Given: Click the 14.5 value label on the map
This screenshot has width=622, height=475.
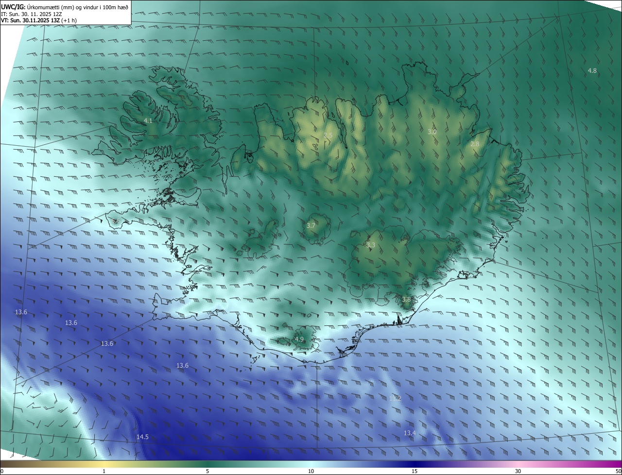Looking at the screenshot, I should coord(142,437).
